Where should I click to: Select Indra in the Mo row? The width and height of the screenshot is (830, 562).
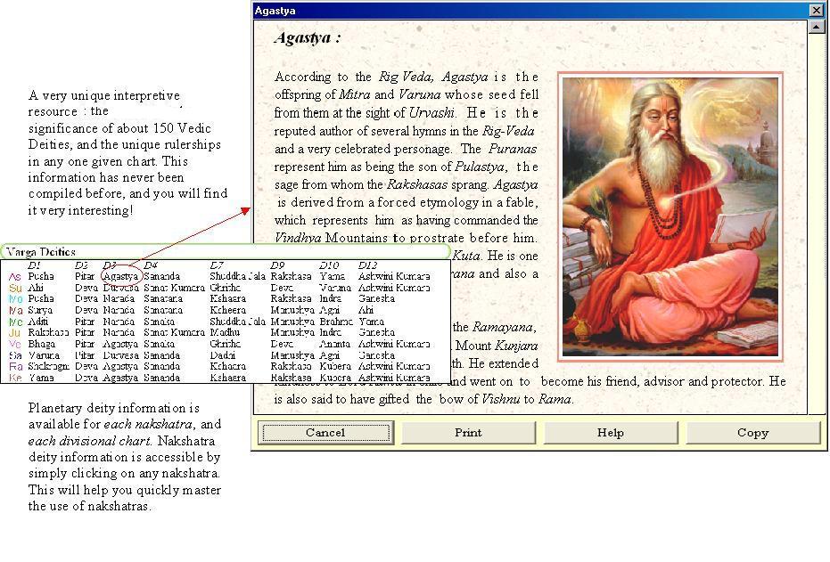click(x=331, y=298)
